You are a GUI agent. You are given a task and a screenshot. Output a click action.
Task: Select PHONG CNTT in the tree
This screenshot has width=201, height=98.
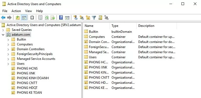pos(27,83)
